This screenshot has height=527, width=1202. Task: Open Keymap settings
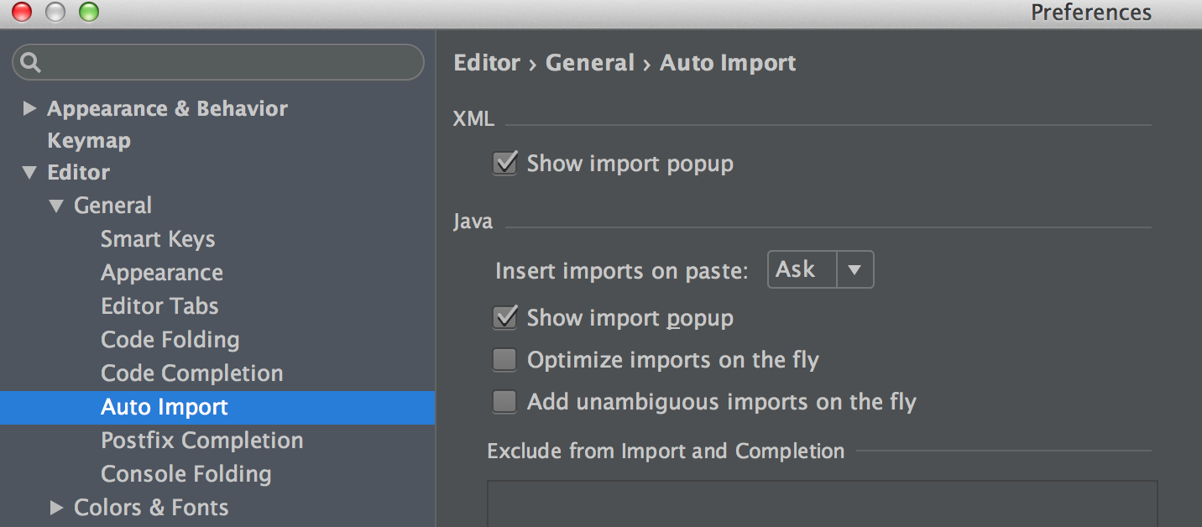(x=89, y=140)
